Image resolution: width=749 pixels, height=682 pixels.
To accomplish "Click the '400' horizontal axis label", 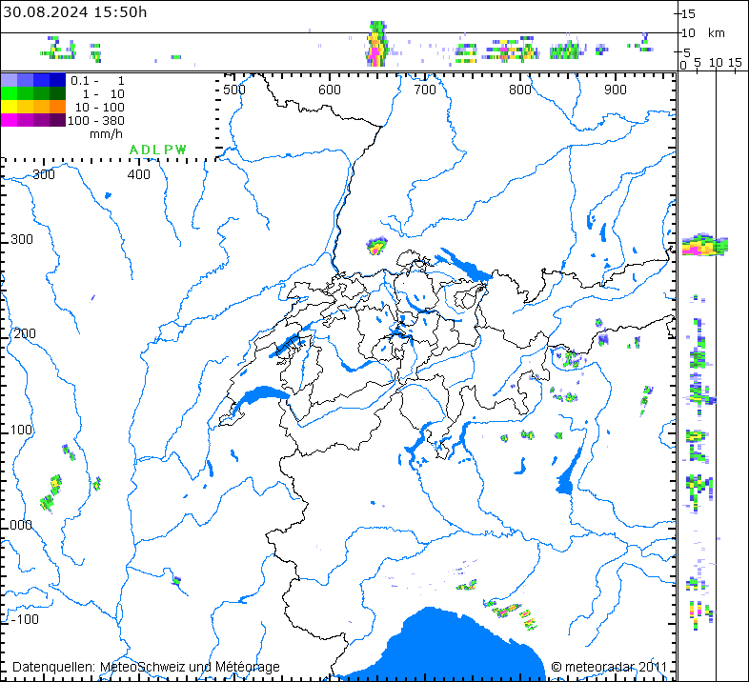I will pos(138,174).
